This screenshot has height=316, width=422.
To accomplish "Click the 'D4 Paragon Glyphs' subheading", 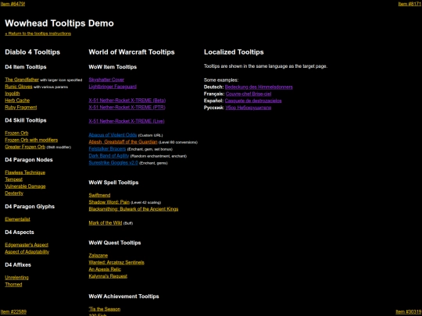I will (30, 206).
